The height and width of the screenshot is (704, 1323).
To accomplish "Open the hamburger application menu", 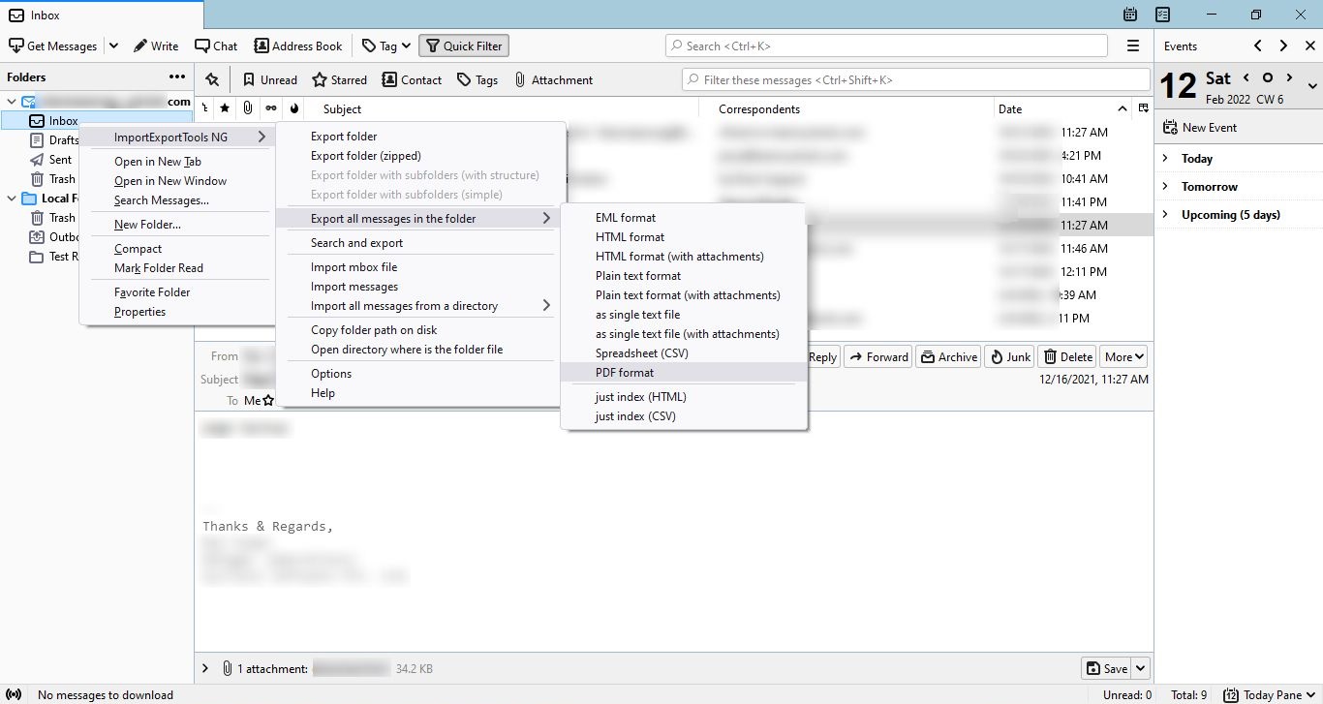I will pos(1133,46).
